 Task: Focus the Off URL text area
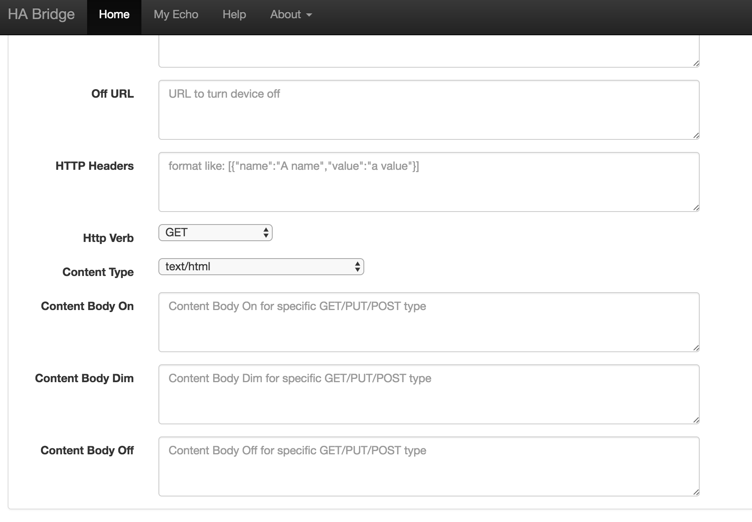click(429, 110)
